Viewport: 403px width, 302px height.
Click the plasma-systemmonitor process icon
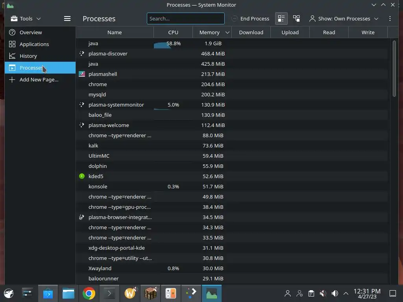[82, 105]
